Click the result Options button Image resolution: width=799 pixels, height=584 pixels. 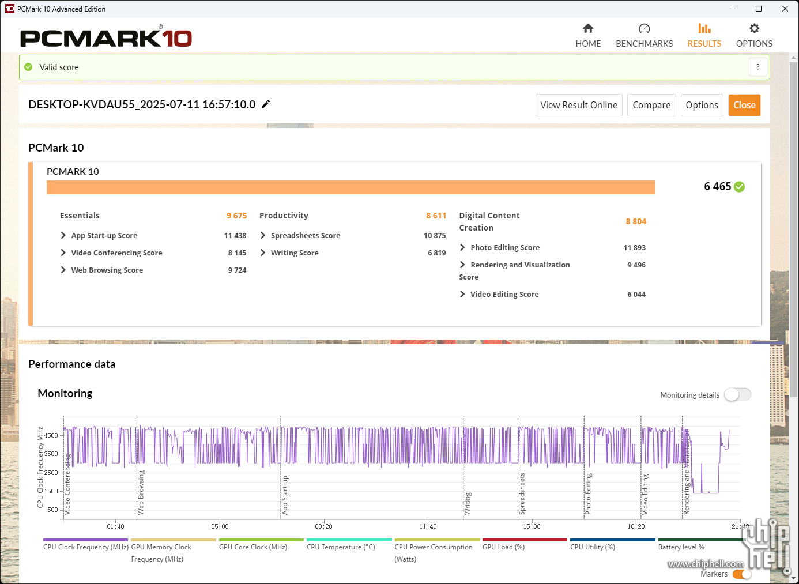[702, 105]
